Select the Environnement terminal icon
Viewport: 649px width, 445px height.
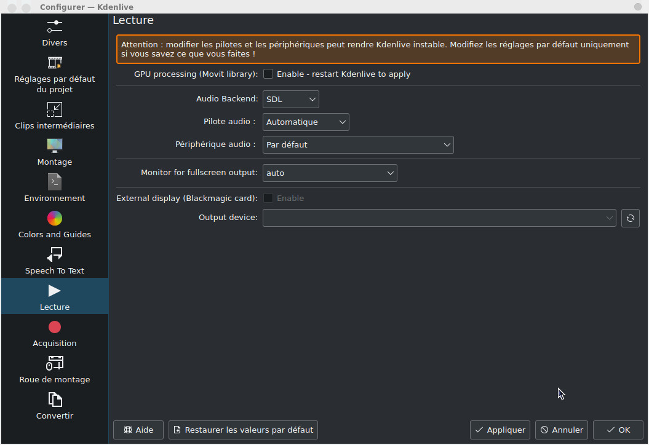55,182
